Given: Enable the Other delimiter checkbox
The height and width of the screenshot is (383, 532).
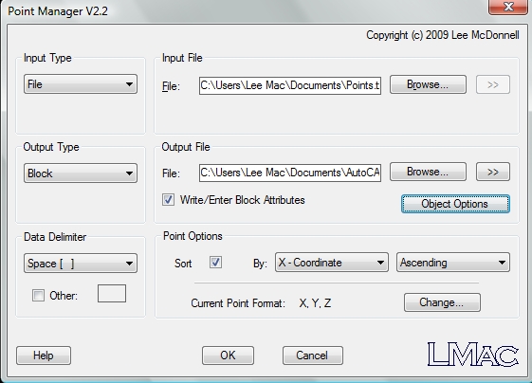Looking at the screenshot, I should click(x=38, y=295).
